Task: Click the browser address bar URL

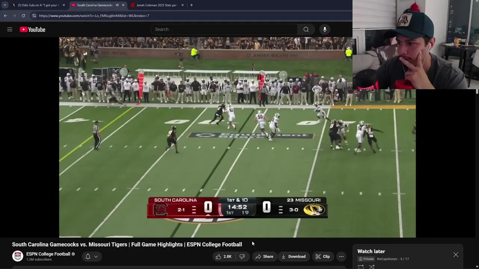Action: click(94, 16)
